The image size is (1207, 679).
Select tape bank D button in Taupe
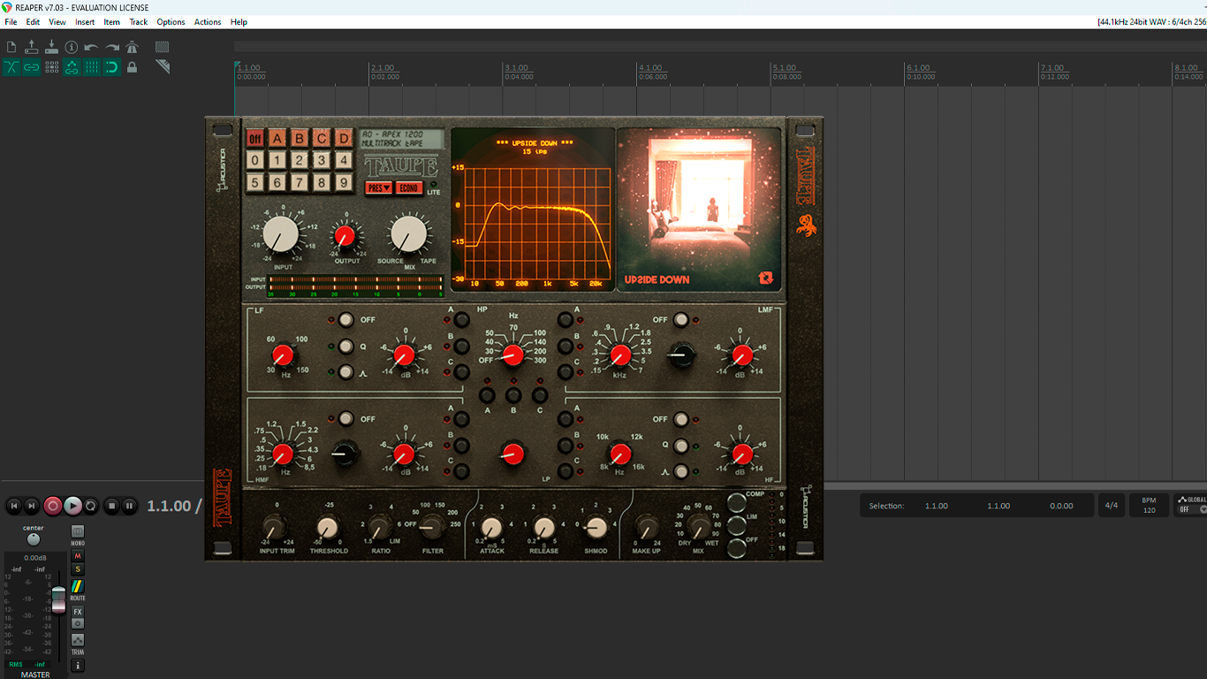coord(344,138)
